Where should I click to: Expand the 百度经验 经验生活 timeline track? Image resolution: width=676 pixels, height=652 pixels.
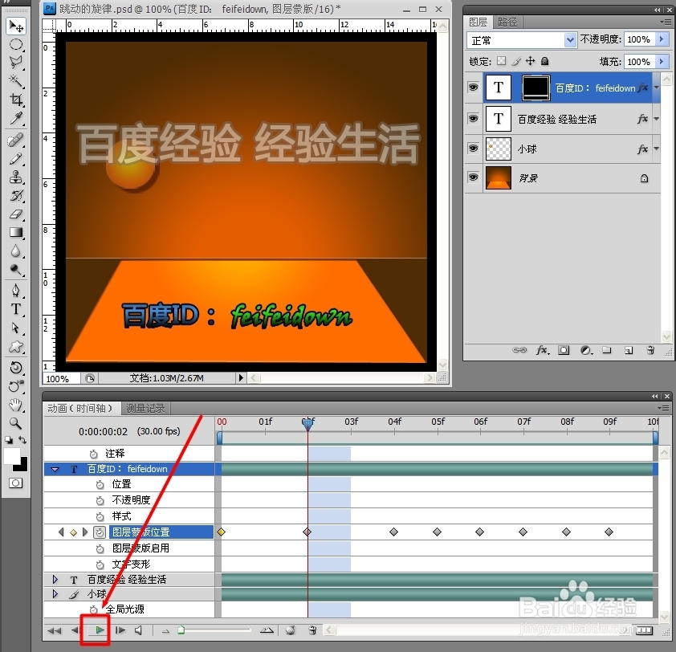tap(55, 579)
